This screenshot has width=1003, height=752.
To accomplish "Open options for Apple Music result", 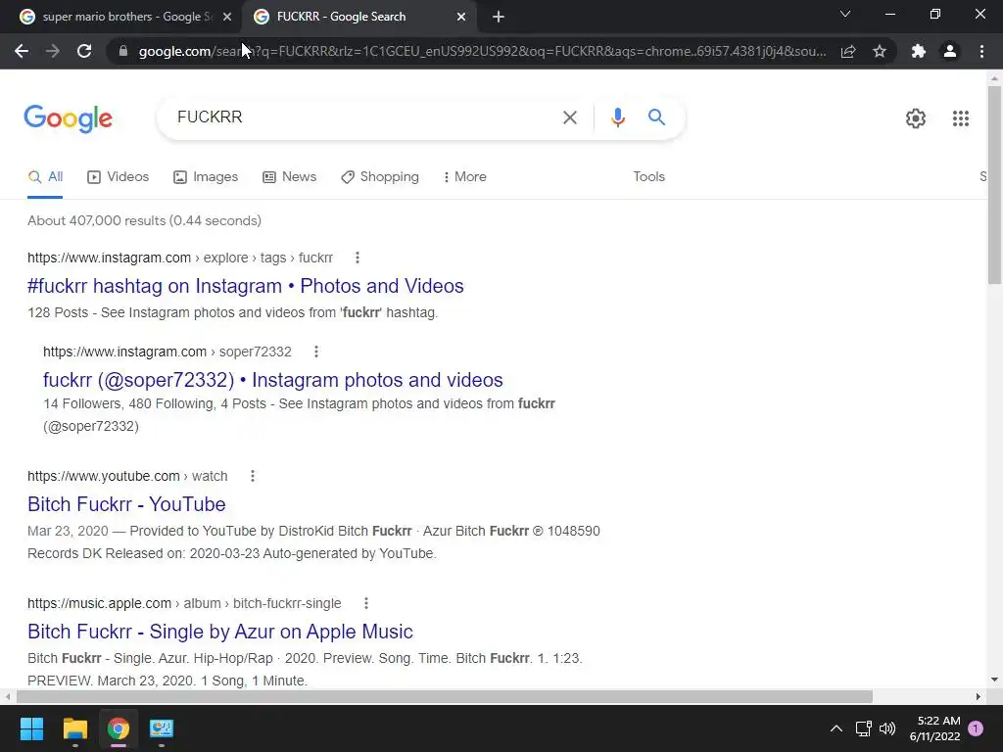I will [366, 603].
